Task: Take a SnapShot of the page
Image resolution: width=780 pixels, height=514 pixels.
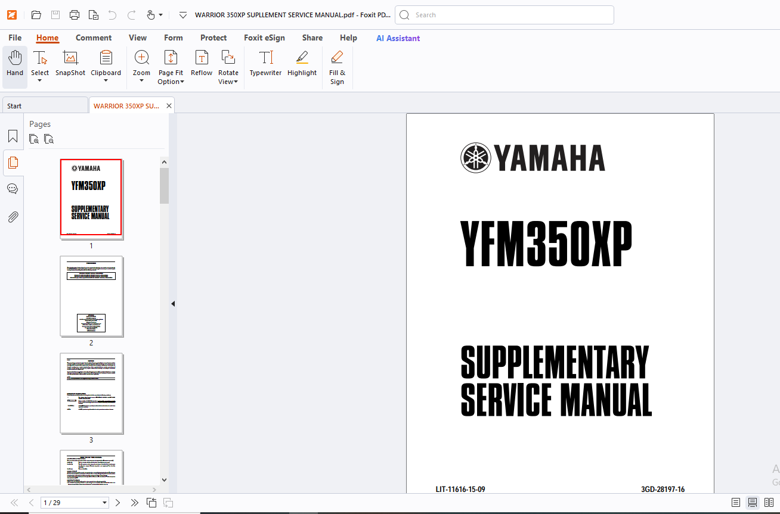Action: click(x=70, y=63)
